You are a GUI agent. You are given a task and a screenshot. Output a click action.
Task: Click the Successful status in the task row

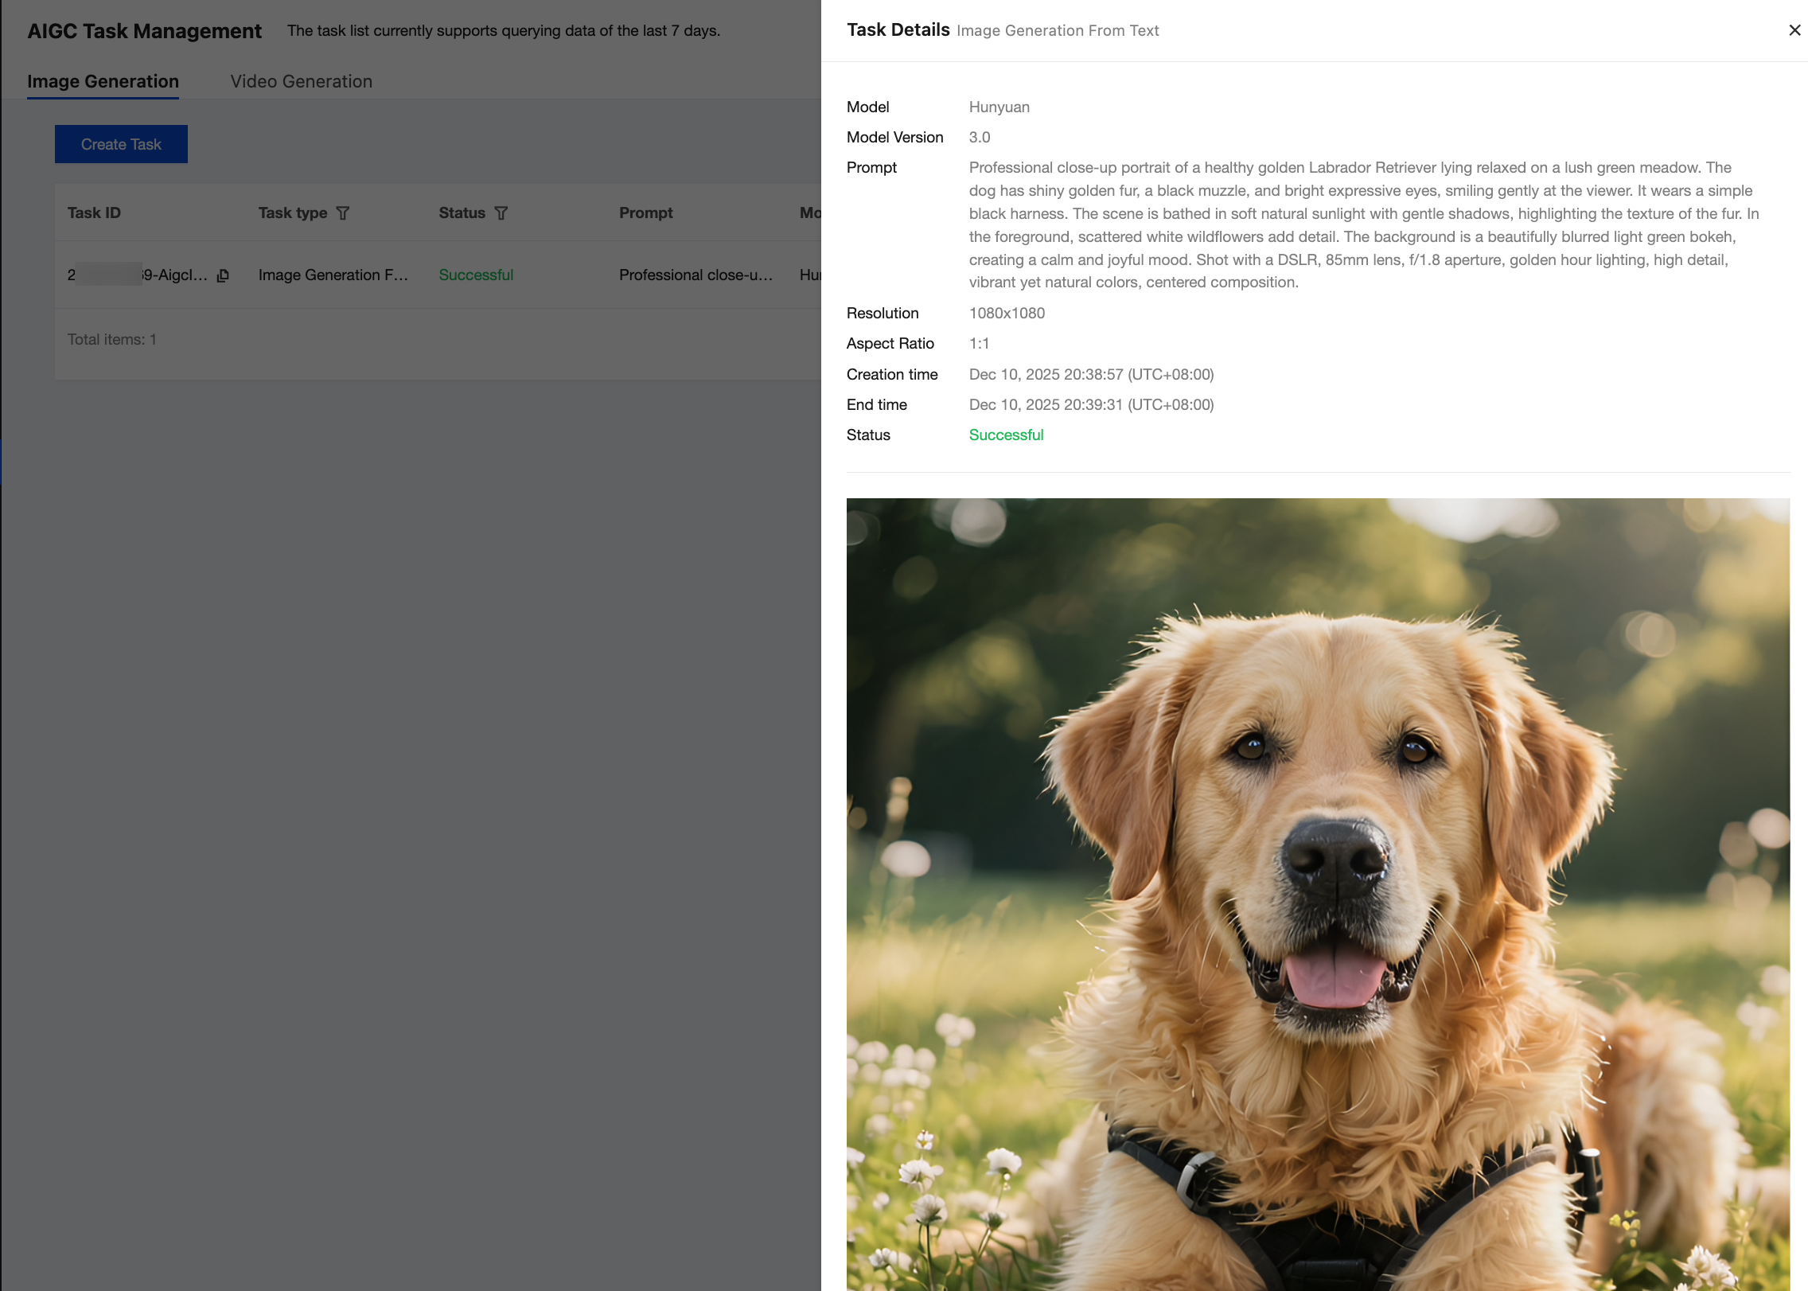(x=476, y=275)
